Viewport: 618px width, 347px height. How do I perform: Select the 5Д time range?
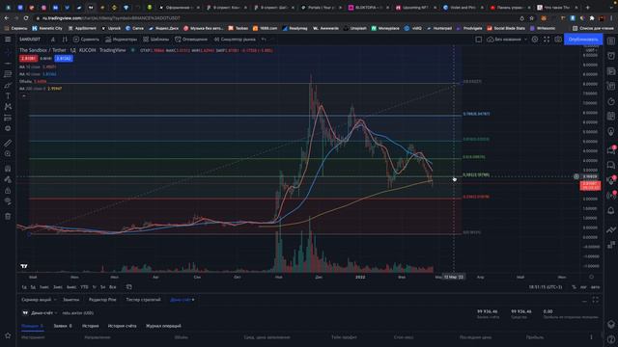tap(33, 287)
